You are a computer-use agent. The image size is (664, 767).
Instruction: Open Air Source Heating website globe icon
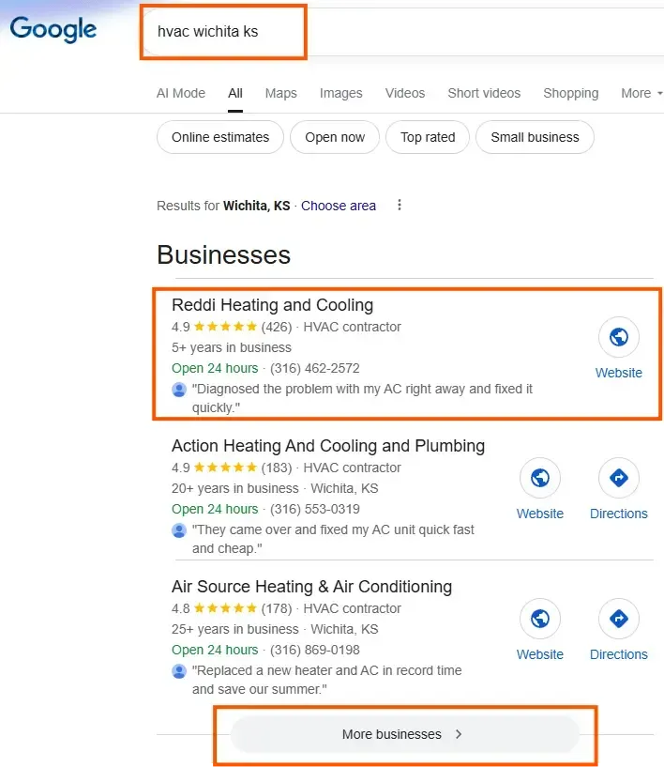tap(540, 619)
